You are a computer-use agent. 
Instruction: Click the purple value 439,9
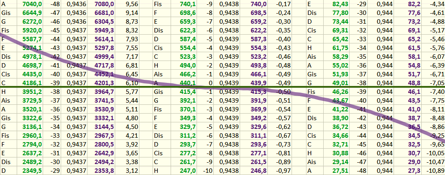click(259, 82)
